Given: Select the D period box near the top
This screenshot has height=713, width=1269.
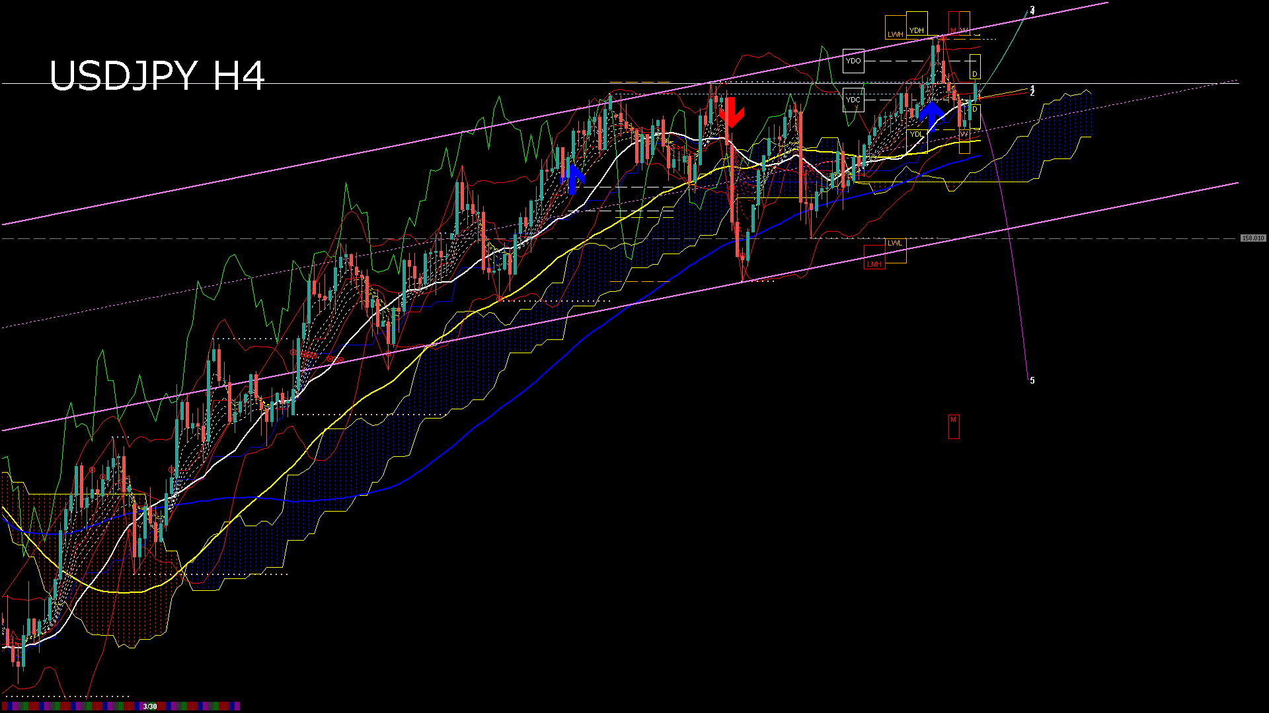Looking at the screenshot, I should [976, 73].
